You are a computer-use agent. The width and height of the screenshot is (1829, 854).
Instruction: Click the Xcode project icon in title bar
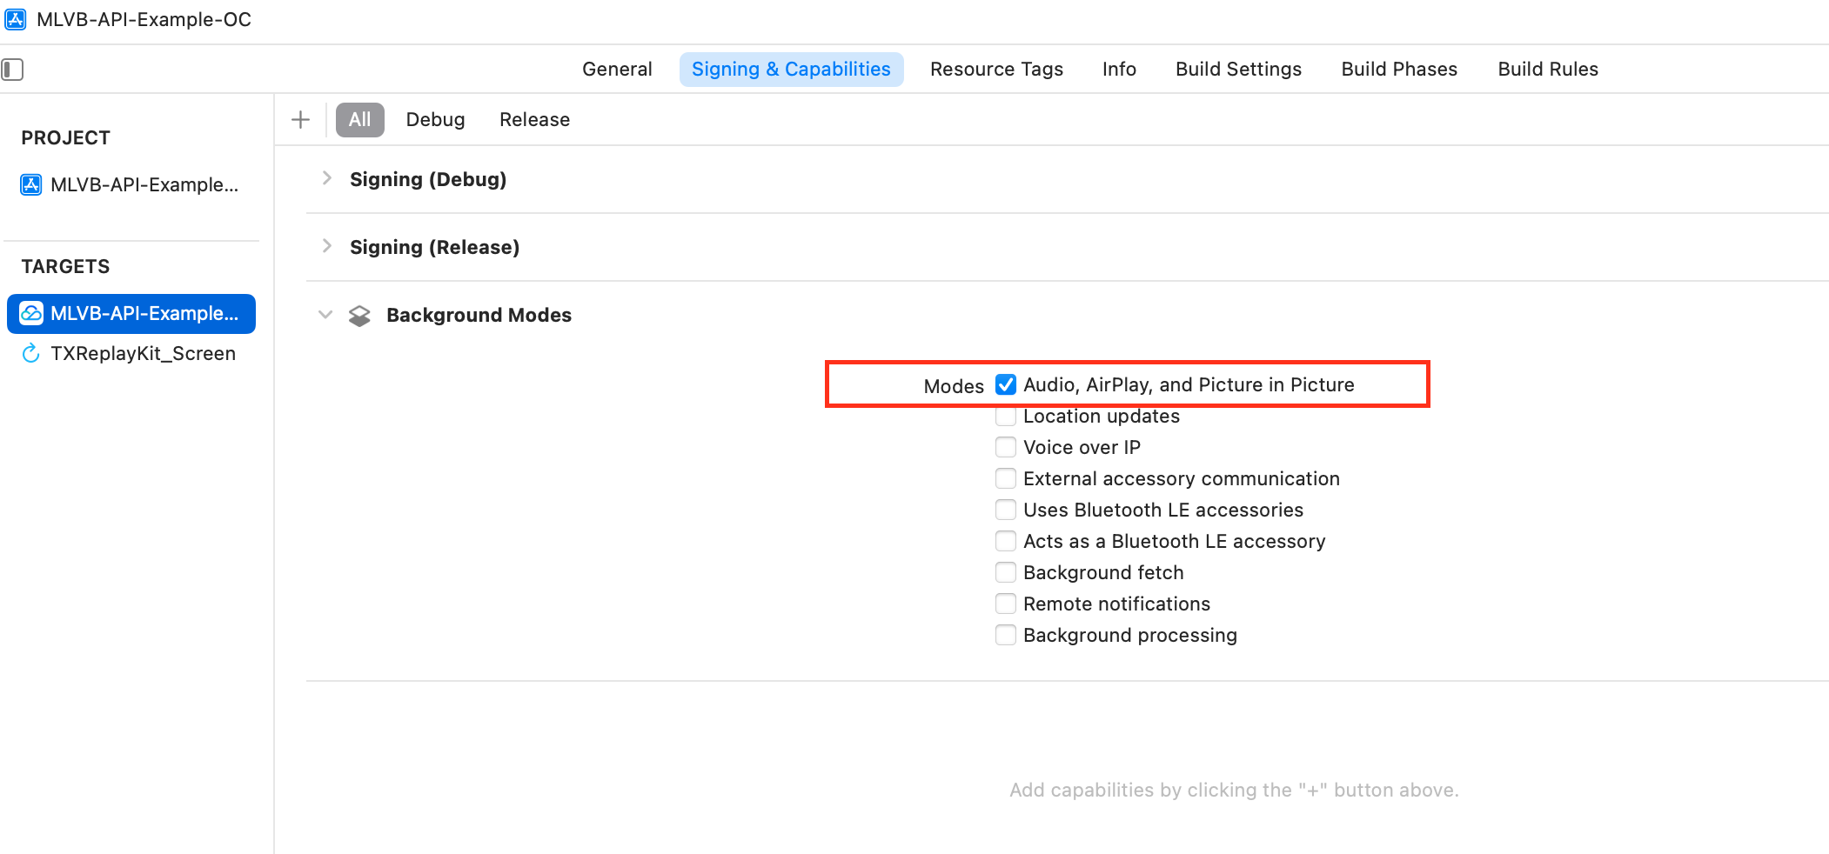point(16,19)
